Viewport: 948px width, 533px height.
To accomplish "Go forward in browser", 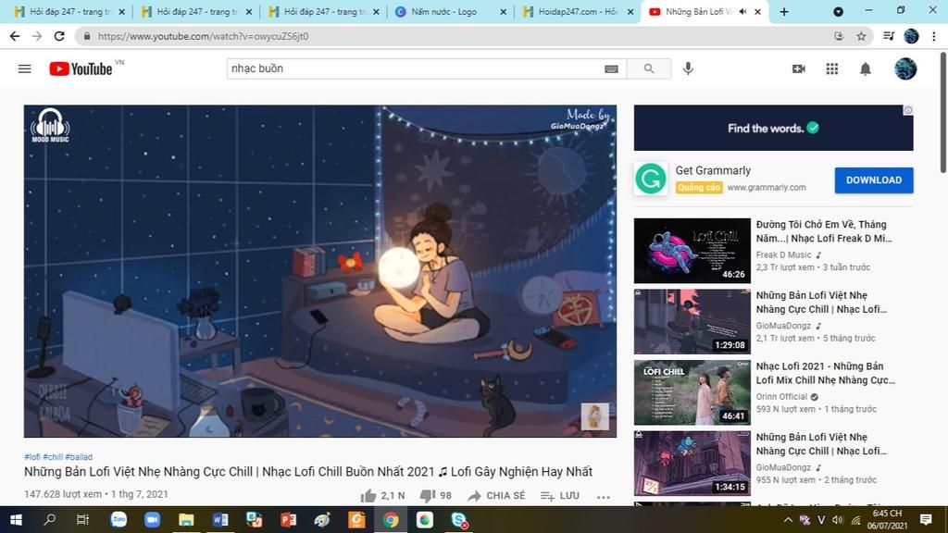I will click(x=37, y=36).
